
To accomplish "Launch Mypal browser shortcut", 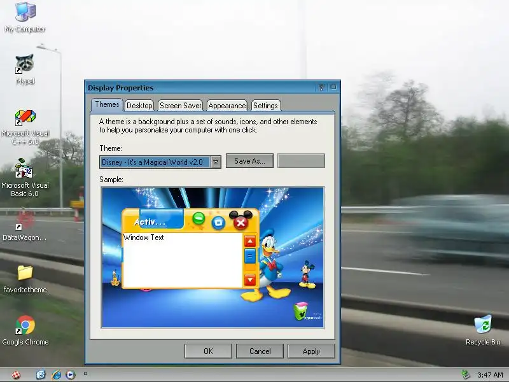I will 25,69.
